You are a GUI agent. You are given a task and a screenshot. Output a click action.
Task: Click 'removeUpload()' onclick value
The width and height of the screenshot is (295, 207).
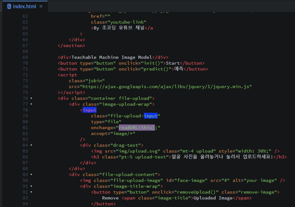point(196,192)
